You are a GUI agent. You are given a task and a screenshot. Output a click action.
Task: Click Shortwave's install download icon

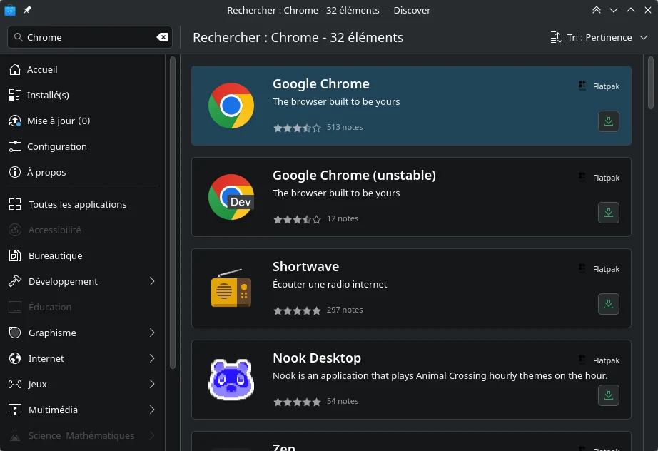[609, 304]
